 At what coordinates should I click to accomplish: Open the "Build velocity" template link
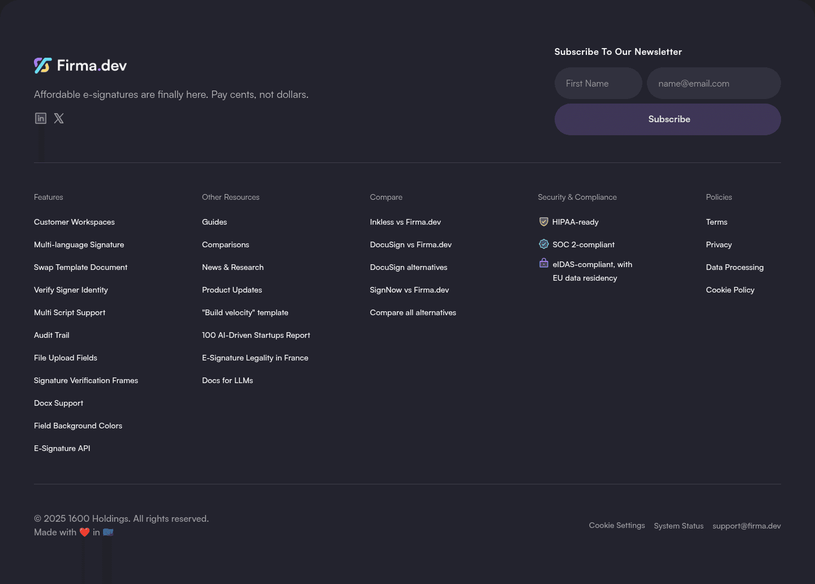click(x=245, y=312)
